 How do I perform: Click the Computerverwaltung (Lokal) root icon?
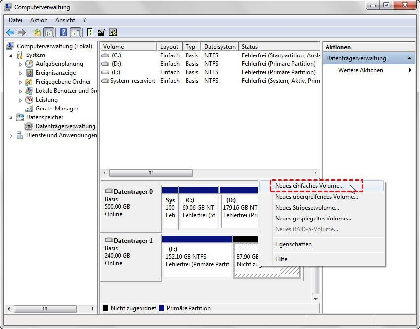tap(10, 46)
